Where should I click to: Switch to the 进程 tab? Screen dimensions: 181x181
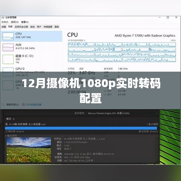click(4, 27)
